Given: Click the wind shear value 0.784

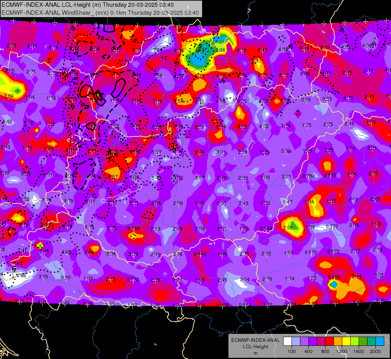Looking at the screenshot, I should tap(308, 176).
